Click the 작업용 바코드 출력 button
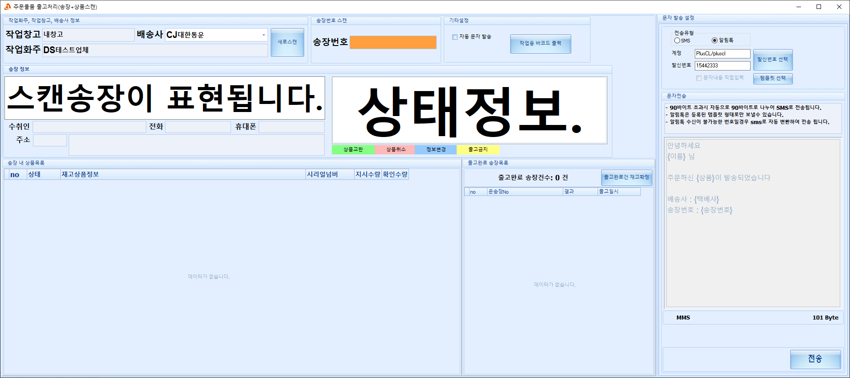The height and width of the screenshot is (378, 850). tap(541, 44)
